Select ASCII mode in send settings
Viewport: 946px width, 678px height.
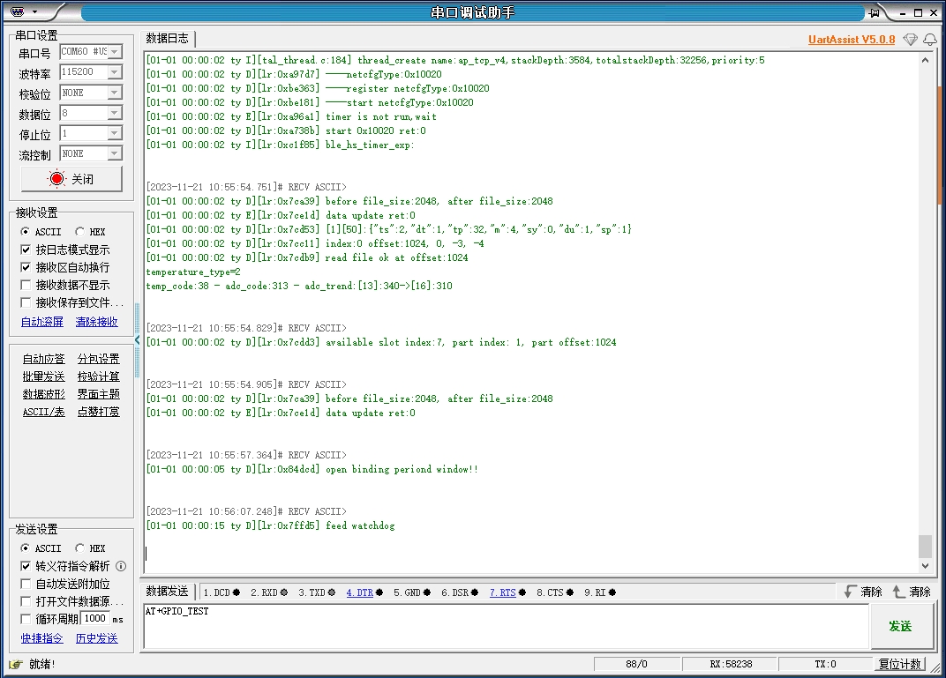pyautogui.click(x=25, y=548)
